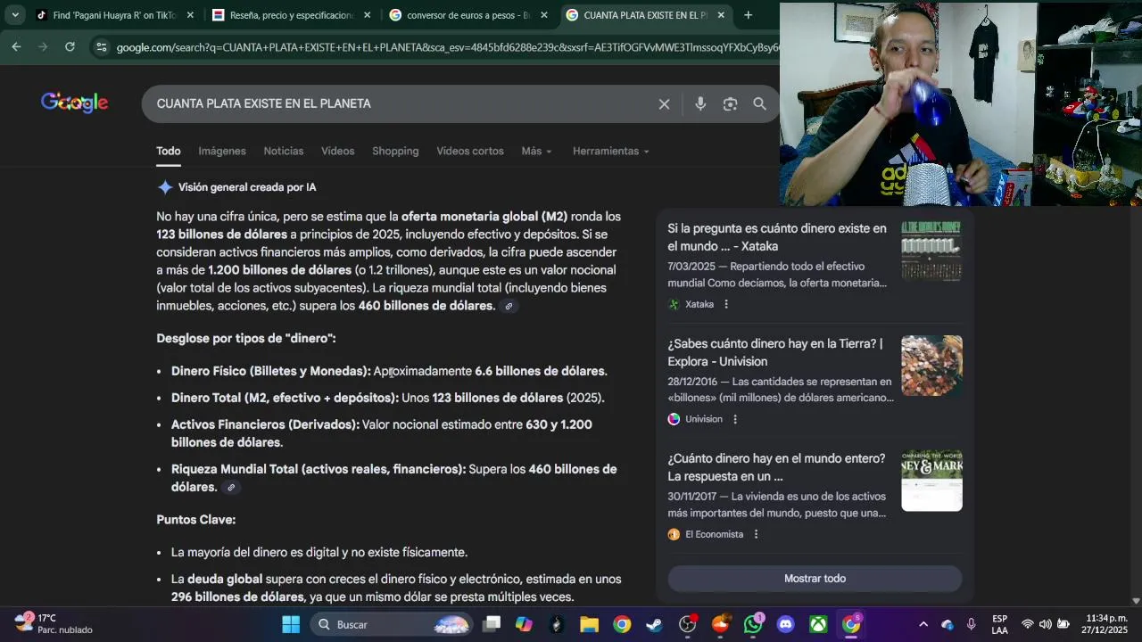Screen dimensions: 1142x642
Task: Open the volume tray icon
Action: click(x=1045, y=624)
